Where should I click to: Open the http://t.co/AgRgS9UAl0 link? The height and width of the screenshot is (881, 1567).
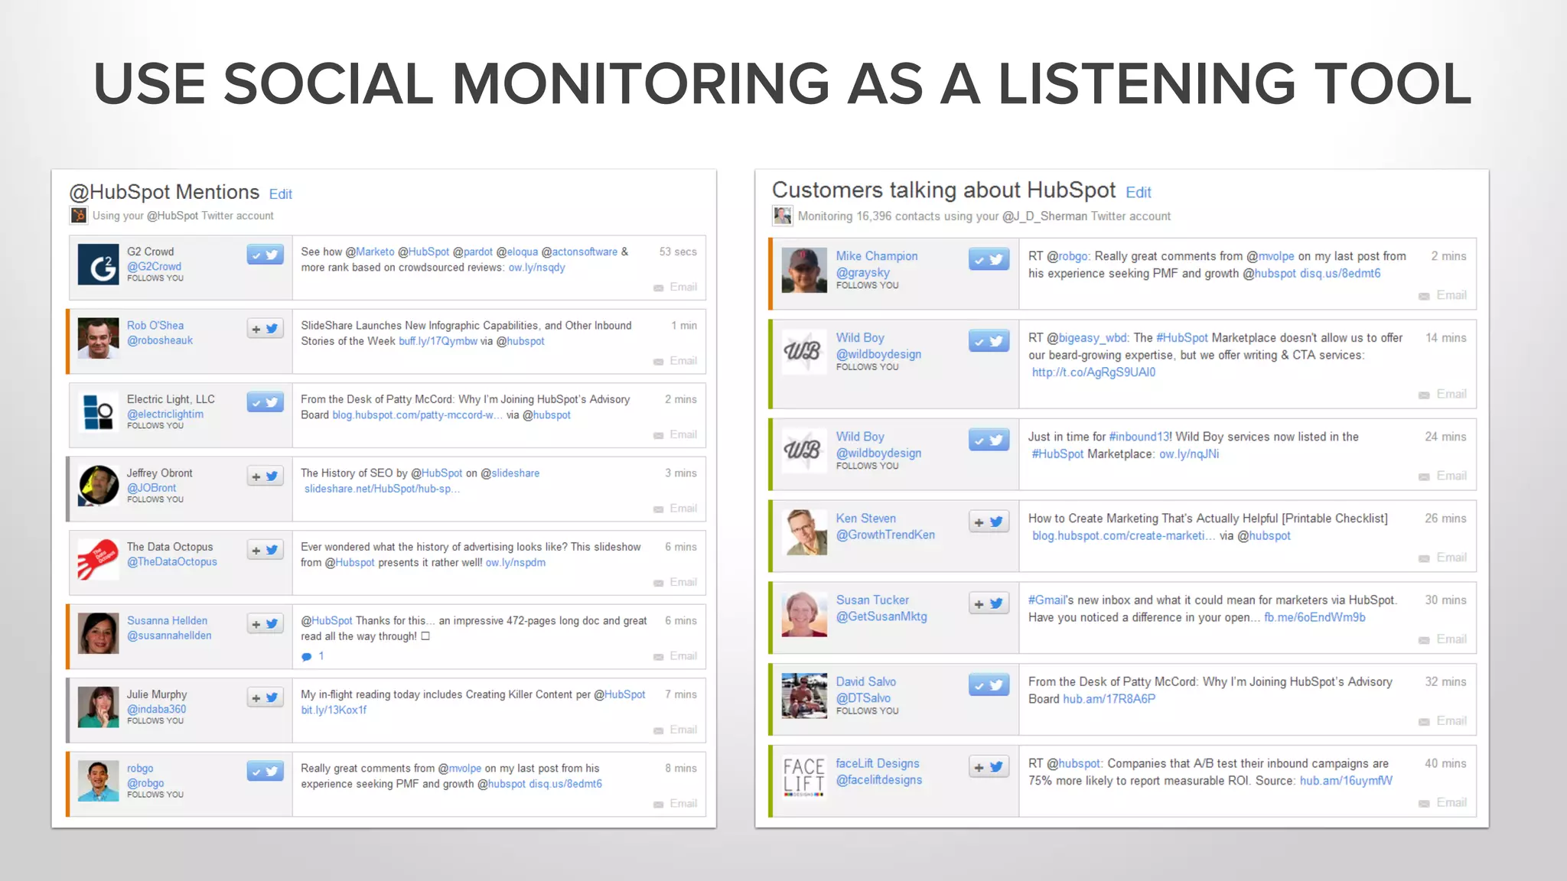point(1093,372)
